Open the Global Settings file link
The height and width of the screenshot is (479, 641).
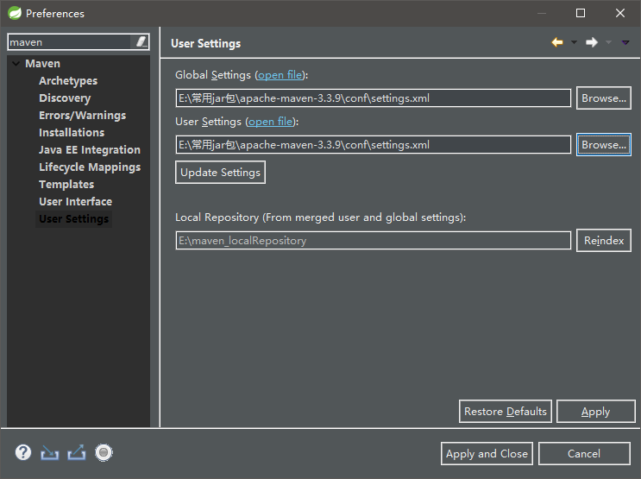point(280,75)
